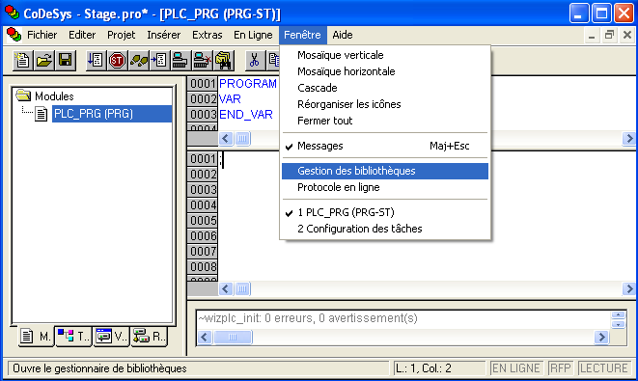Click the CoDeSys logo icon in the menu bar
638x381 pixels.
14,35
